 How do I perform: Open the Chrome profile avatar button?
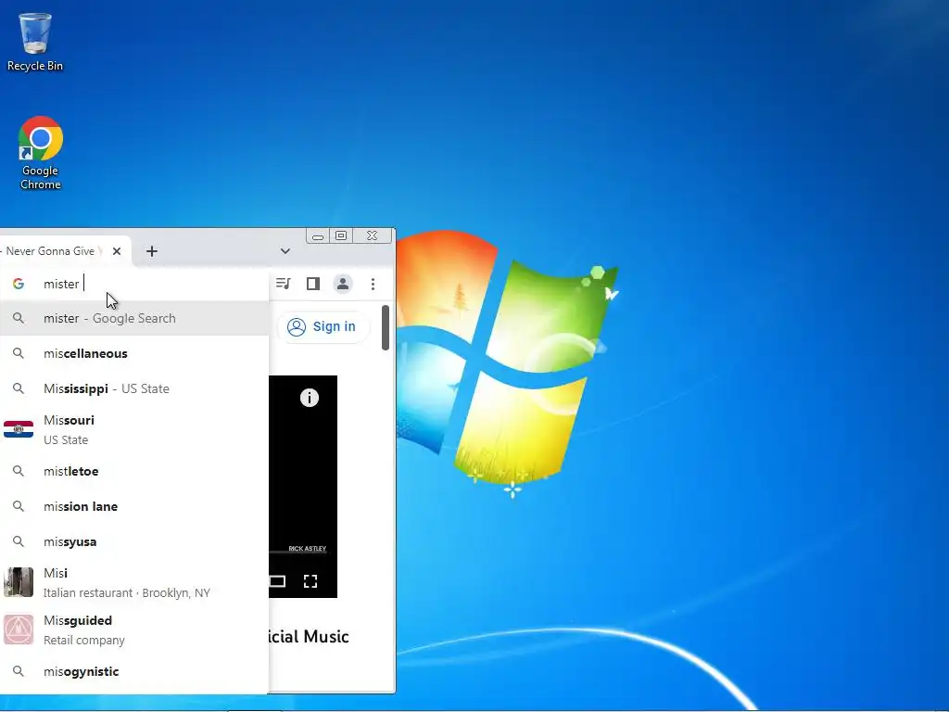tap(343, 284)
